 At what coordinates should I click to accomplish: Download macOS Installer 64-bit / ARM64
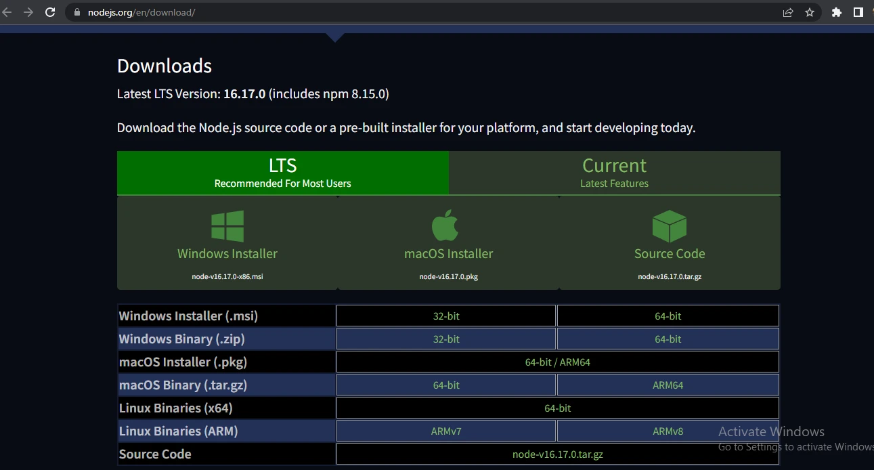point(558,362)
